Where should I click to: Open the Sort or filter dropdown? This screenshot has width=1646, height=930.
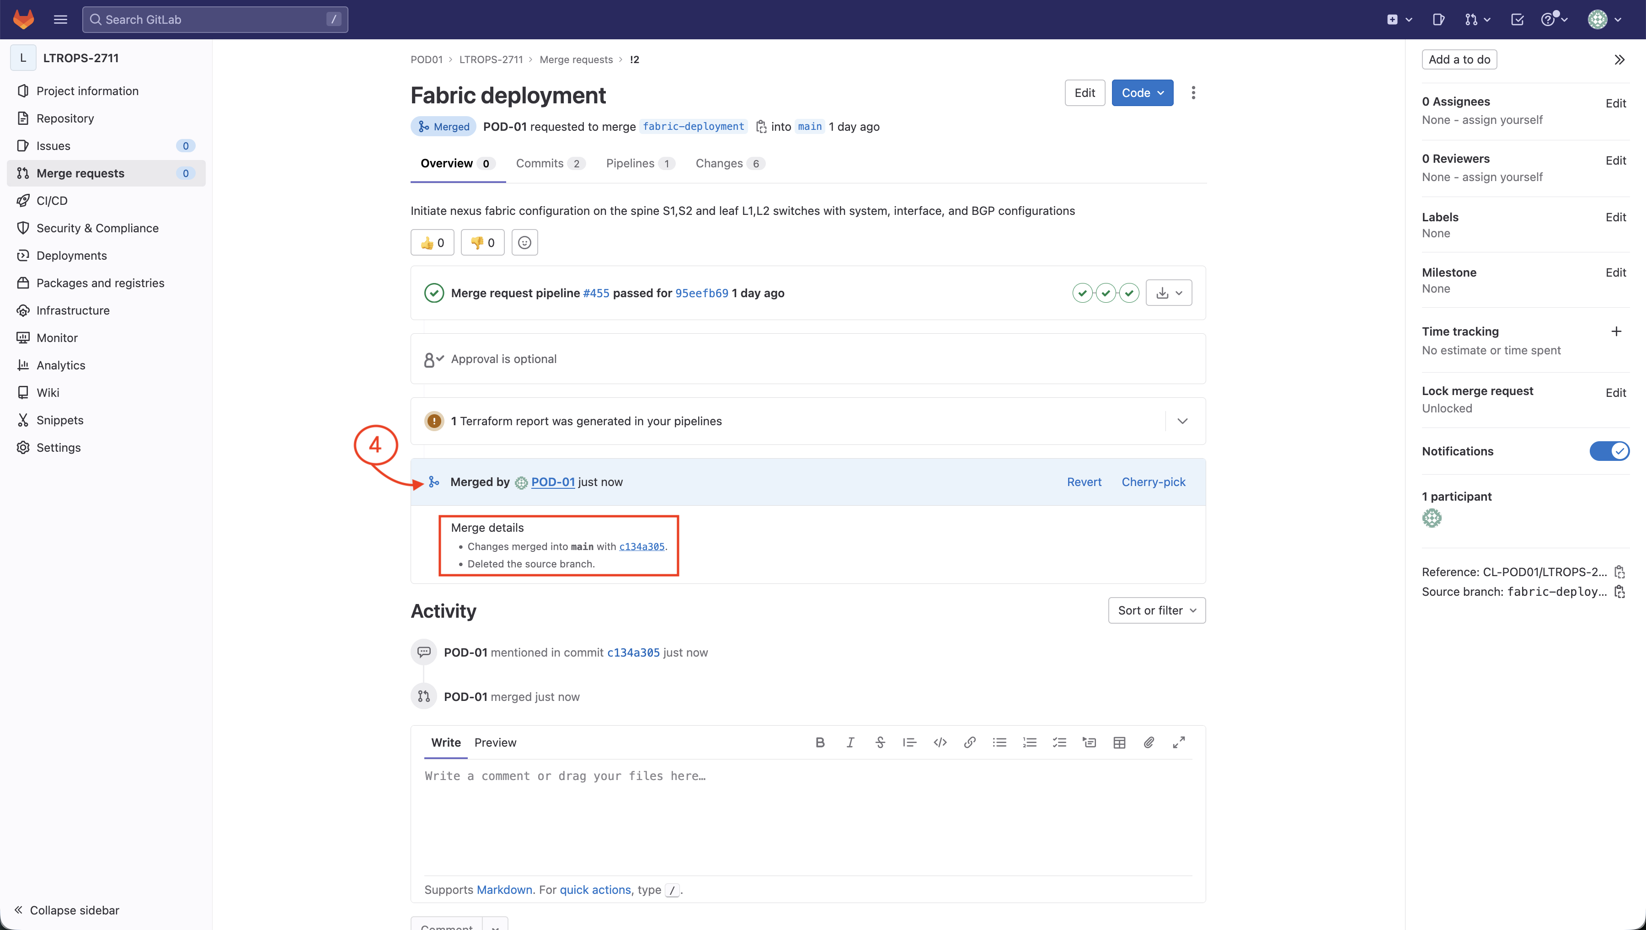pyautogui.click(x=1156, y=610)
